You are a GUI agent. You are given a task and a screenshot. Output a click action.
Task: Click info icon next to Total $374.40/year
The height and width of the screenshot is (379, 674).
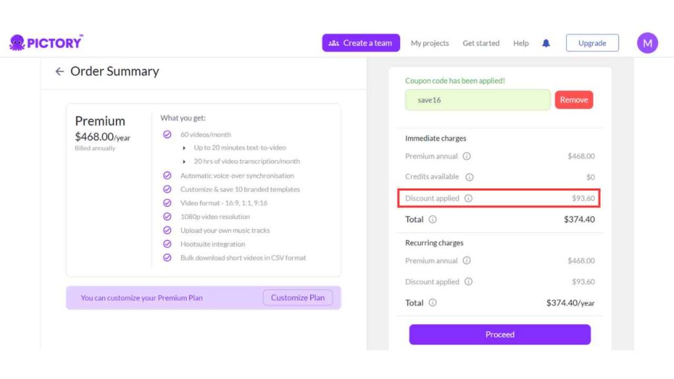(x=432, y=303)
